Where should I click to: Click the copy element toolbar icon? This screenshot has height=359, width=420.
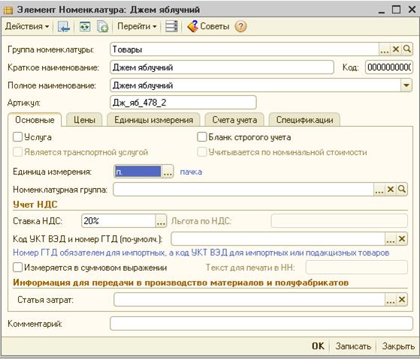coord(103,26)
